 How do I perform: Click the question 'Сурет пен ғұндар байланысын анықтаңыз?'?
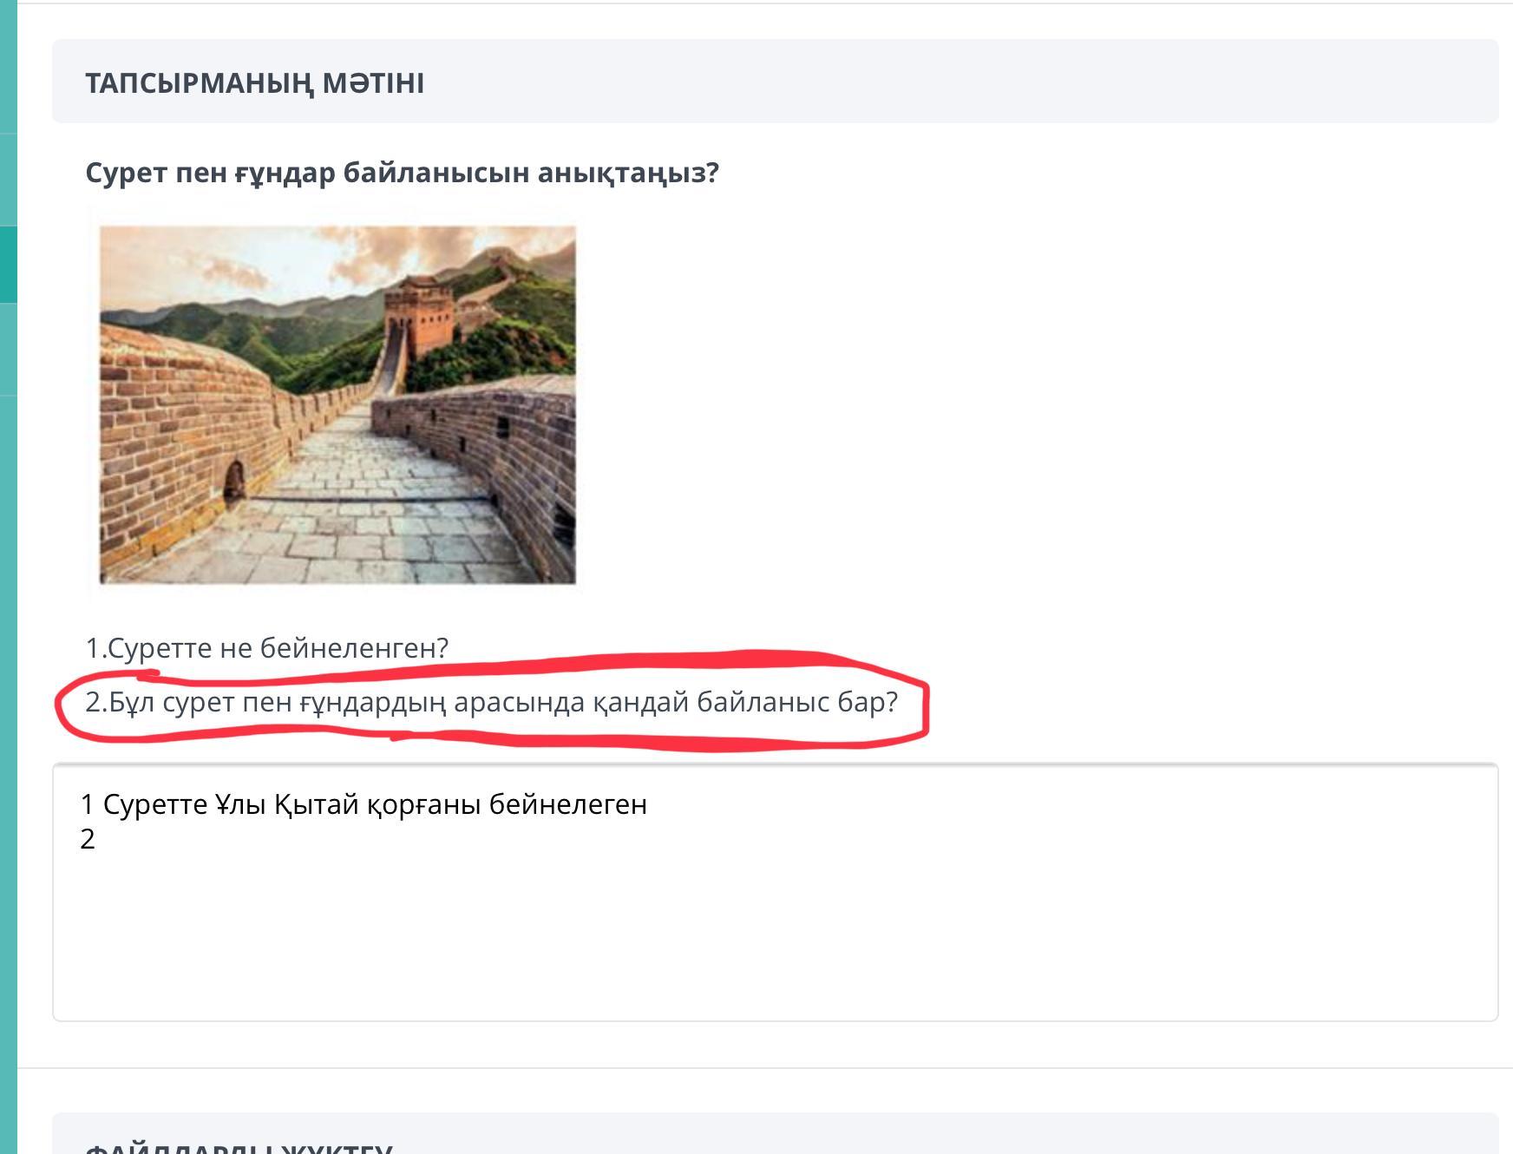coord(403,173)
